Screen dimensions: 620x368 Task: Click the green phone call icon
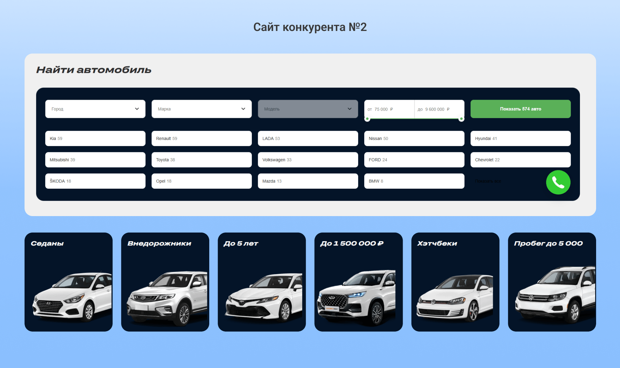point(558,182)
